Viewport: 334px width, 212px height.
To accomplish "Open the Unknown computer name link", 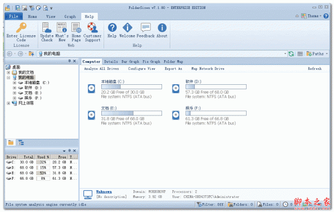I will (104, 192).
